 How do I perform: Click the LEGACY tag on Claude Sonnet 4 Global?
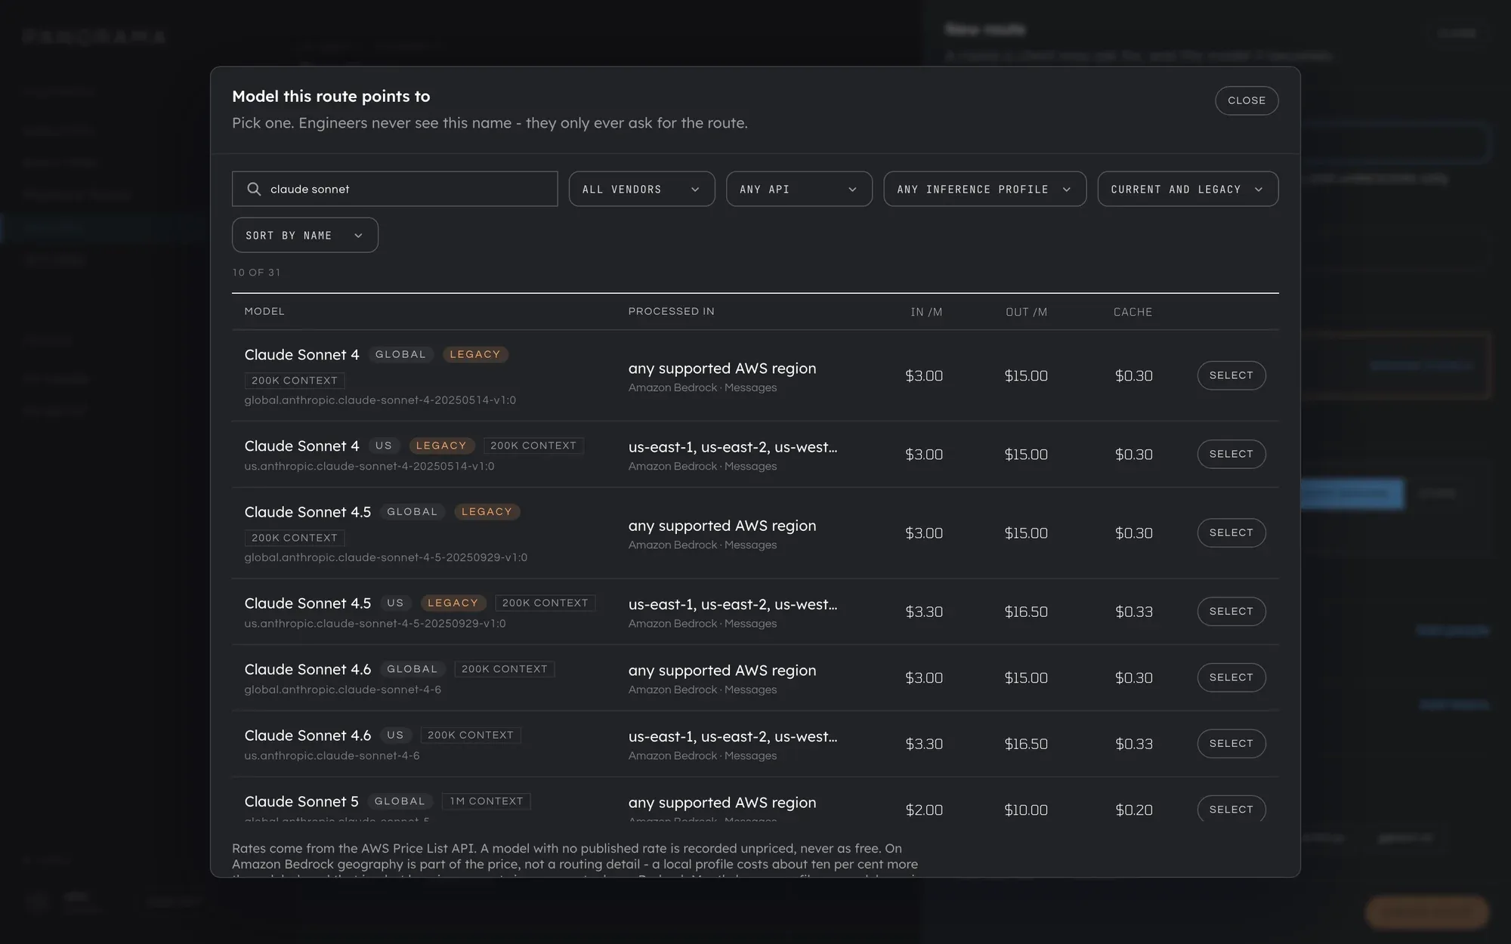475,354
